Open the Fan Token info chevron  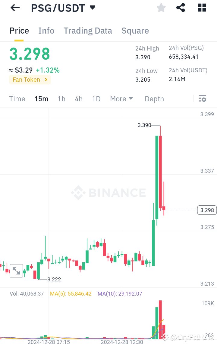(46, 80)
